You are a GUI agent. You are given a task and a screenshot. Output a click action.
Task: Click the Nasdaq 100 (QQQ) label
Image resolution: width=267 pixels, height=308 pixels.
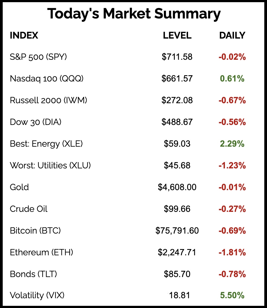coord(47,78)
